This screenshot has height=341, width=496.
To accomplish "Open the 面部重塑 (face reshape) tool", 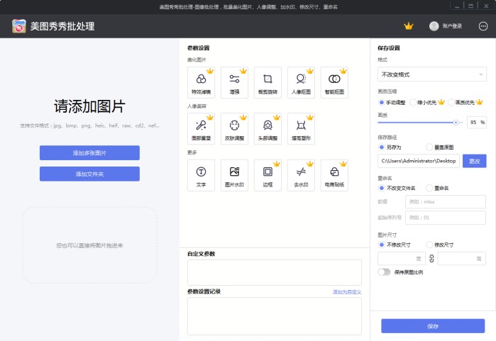I will 201,129.
